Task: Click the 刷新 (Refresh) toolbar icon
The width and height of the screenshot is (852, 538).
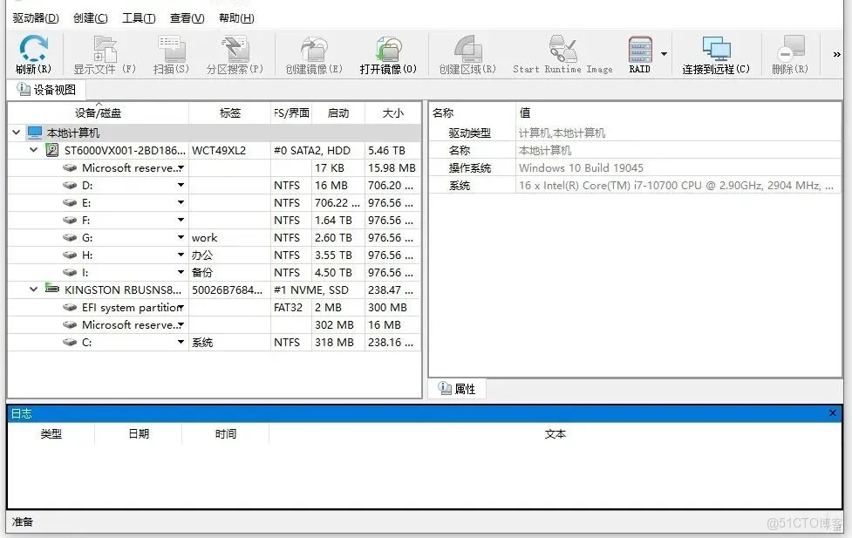Action: (x=33, y=52)
